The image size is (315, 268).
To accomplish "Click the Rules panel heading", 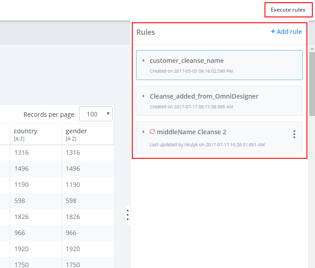I will click(x=146, y=32).
